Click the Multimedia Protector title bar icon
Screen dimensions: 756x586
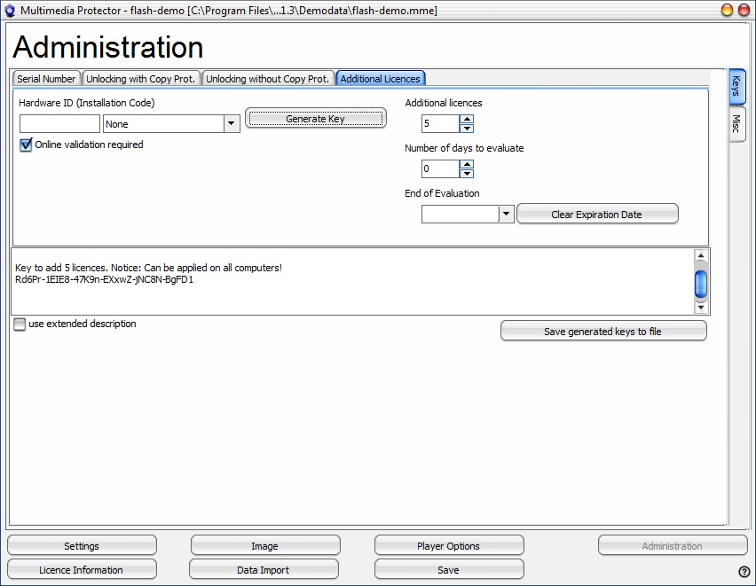(x=10, y=10)
